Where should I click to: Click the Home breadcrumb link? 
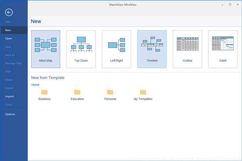click(x=35, y=85)
